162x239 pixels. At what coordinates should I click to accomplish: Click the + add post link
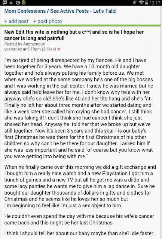[x=16, y=21]
